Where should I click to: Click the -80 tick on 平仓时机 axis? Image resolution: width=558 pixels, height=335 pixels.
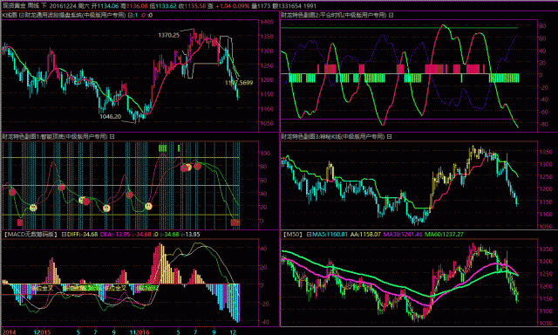click(x=542, y=124)
